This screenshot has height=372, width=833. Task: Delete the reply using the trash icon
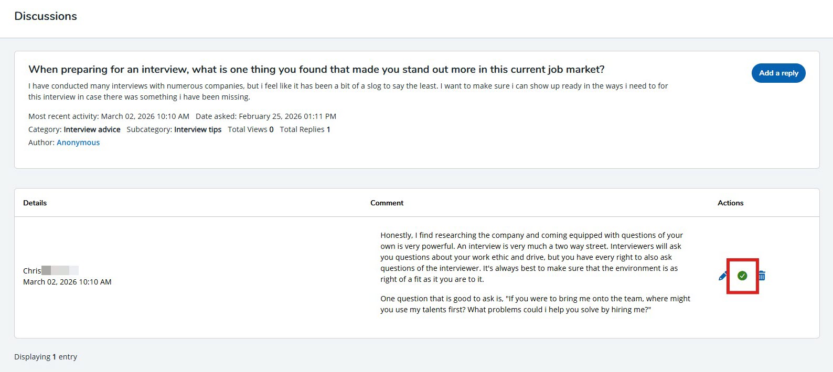[762, 276]
